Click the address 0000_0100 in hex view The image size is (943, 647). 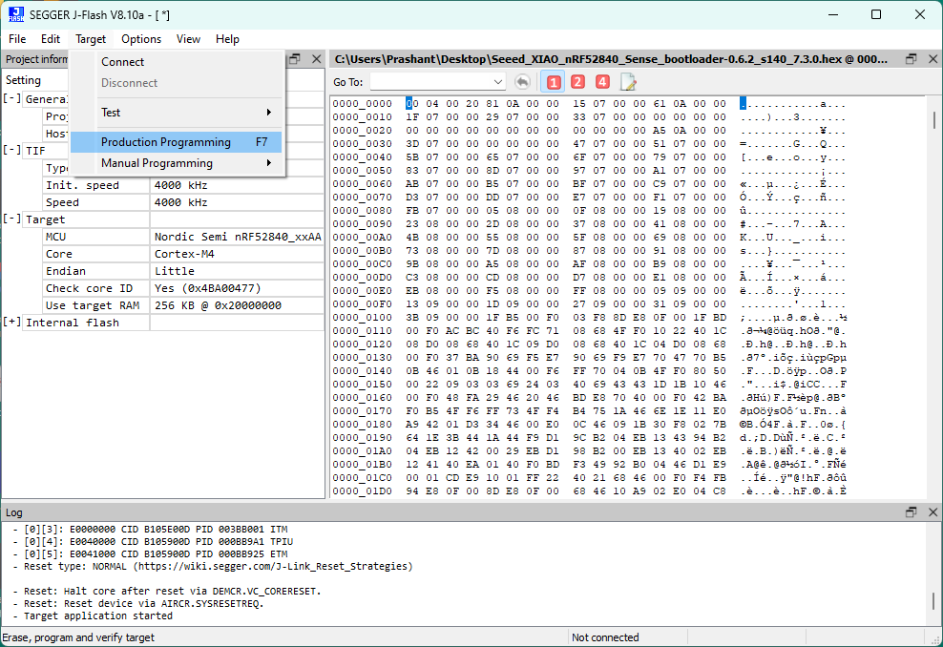point(362,318)
